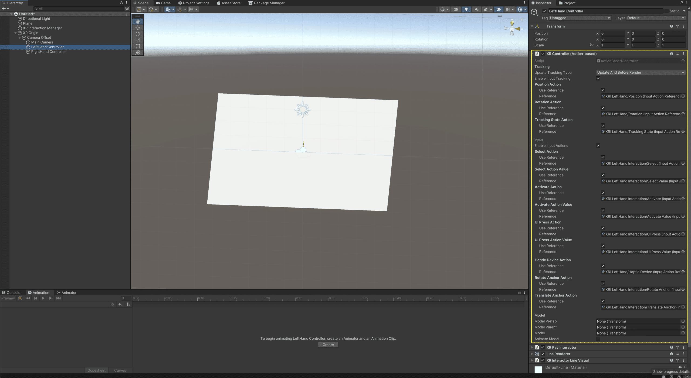
Task: Toggle 2D view mode in Scene
Action: coord(456,9)
